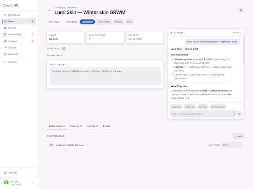253x189 pixels.
Task: Open Settings from the sidebar
Action: [x=19, y=172]
